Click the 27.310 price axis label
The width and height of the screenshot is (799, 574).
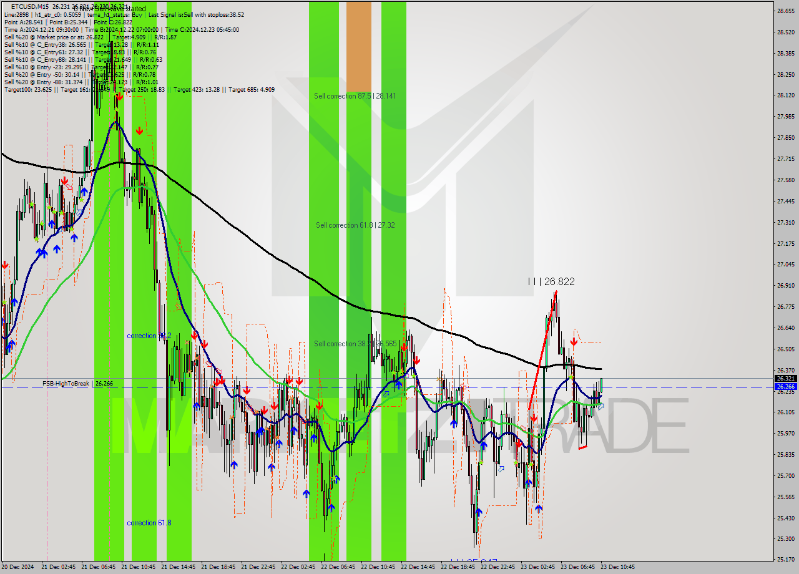click(785, 222)
